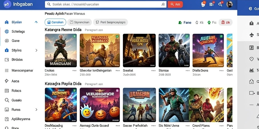Open the Rolacs sidebar icon
Screen dimensions: 259x129
coord(7,91)
